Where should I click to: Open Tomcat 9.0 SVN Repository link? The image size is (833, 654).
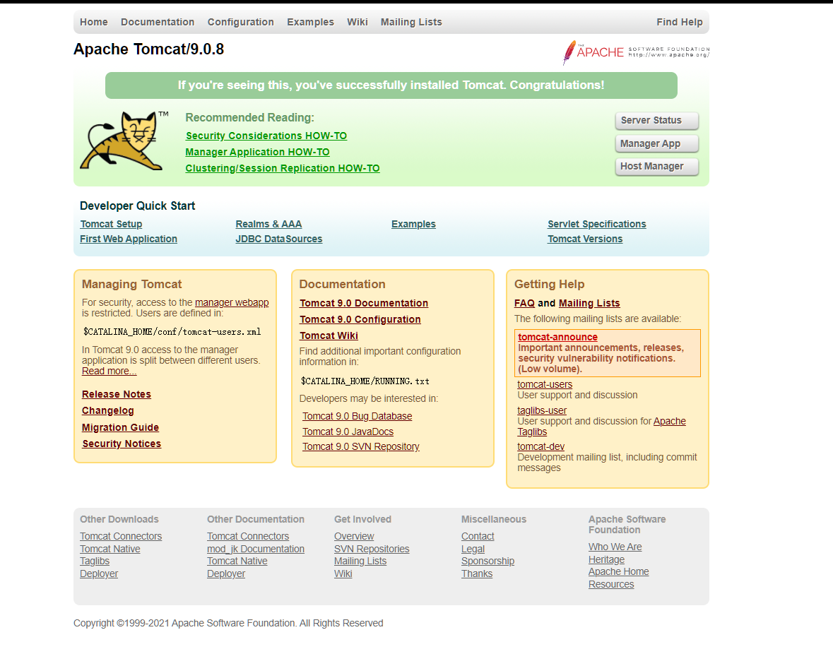(361, 446)
